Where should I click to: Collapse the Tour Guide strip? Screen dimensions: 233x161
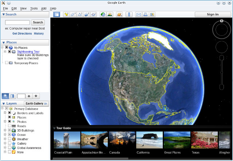click(x=54, y=128)
